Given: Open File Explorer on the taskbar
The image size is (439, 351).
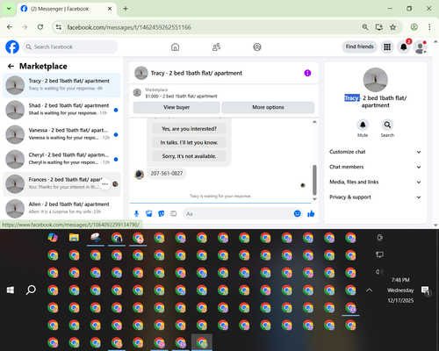Looking at the screenshot, I should [74, 238].
